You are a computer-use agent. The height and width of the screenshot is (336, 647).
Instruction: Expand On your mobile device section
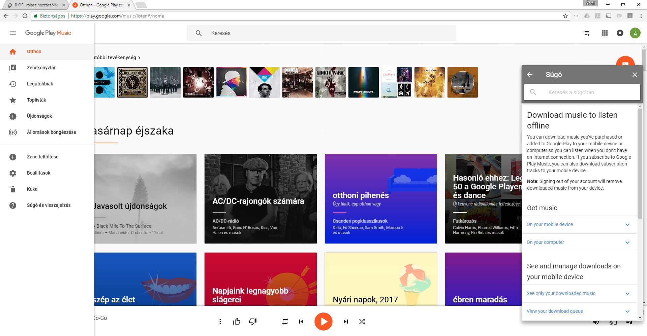pos(579,224)
